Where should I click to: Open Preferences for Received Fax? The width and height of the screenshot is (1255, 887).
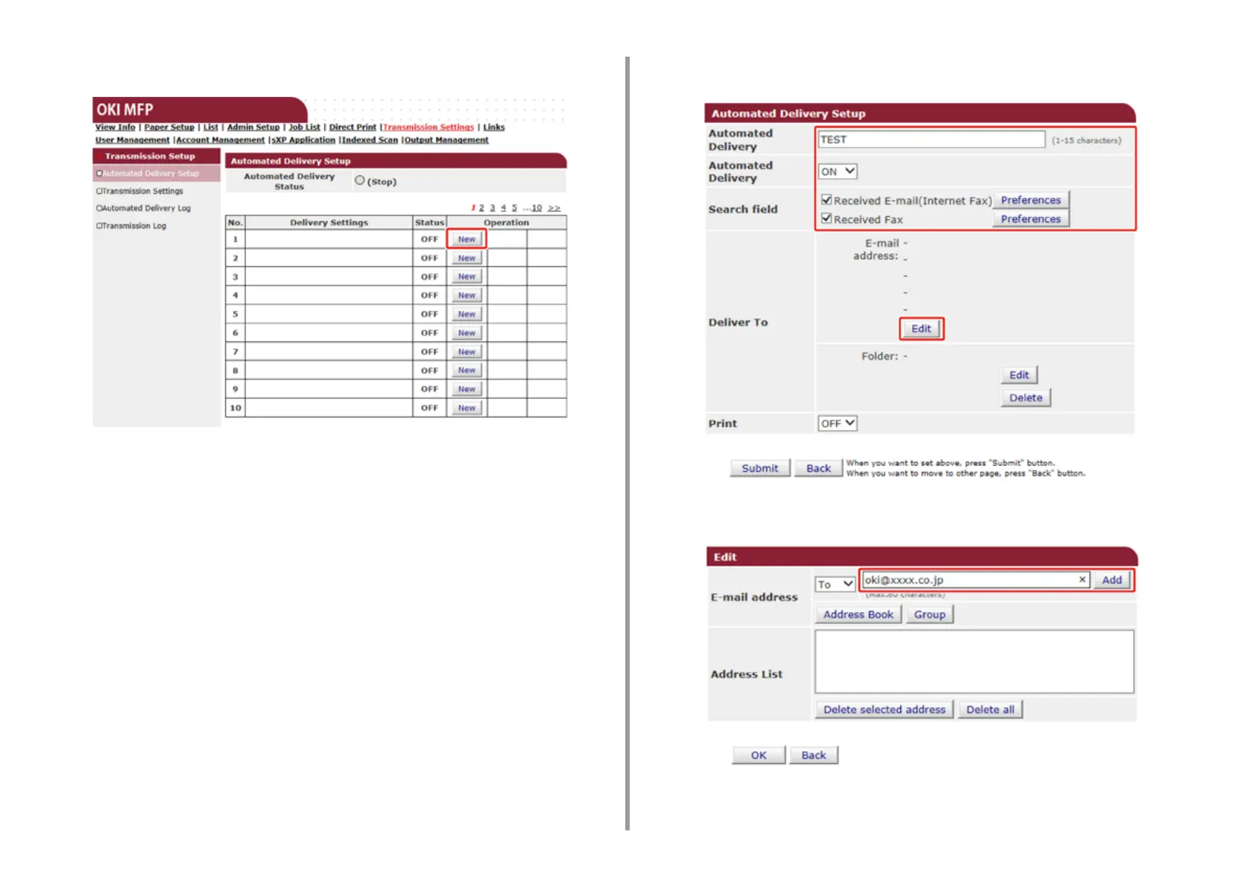[x=1031, y=218]
